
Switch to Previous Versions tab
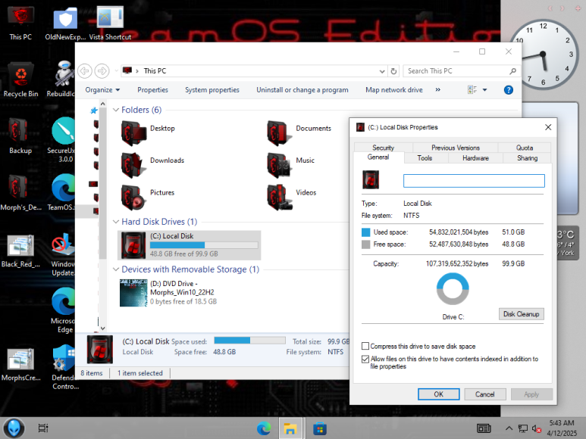[x=455, y=148]
